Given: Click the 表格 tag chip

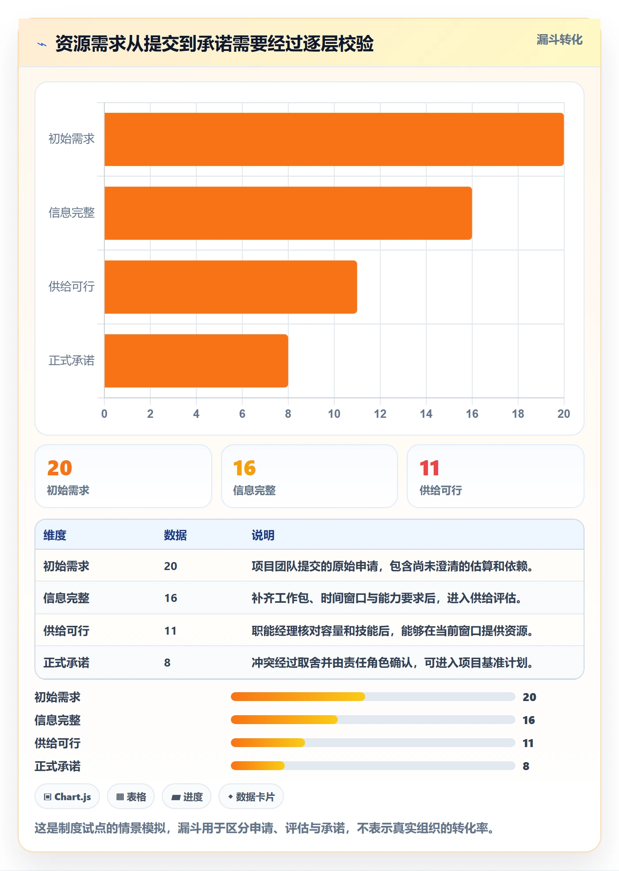Looking at the screenshot, I should (x=131, y=797).
